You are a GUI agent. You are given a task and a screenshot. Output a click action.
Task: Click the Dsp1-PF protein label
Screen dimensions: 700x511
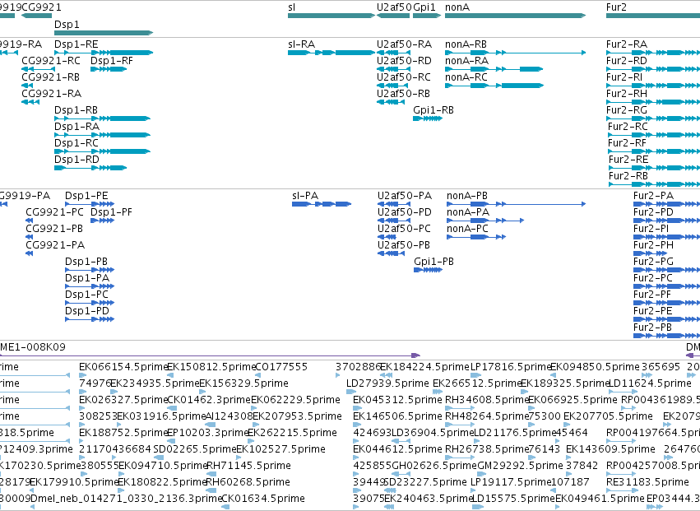[x=112, y=212]
